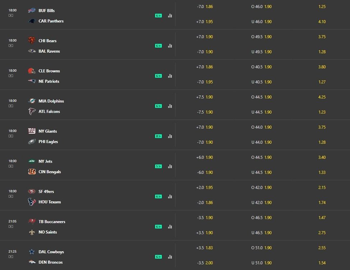This screenshot has width=350, height=270.
Task: Expand more markets badge for Giants vs Eagles
Action: 158,136
